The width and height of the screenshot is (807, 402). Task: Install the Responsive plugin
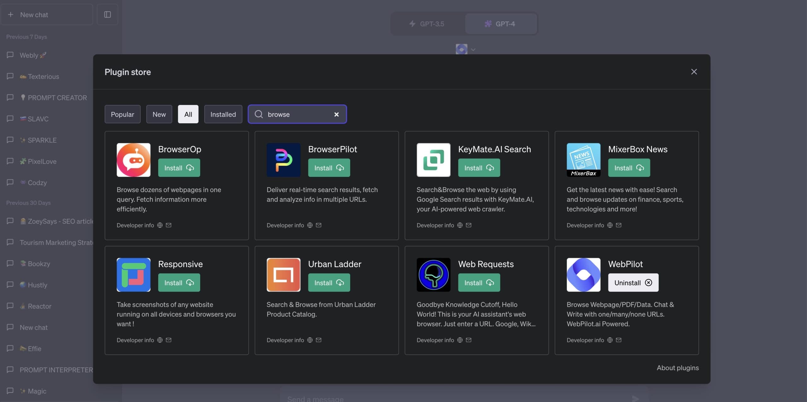(179, 283)
